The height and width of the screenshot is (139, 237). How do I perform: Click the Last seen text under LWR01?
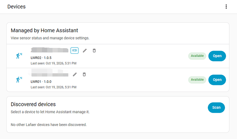(x=54, y=87)
